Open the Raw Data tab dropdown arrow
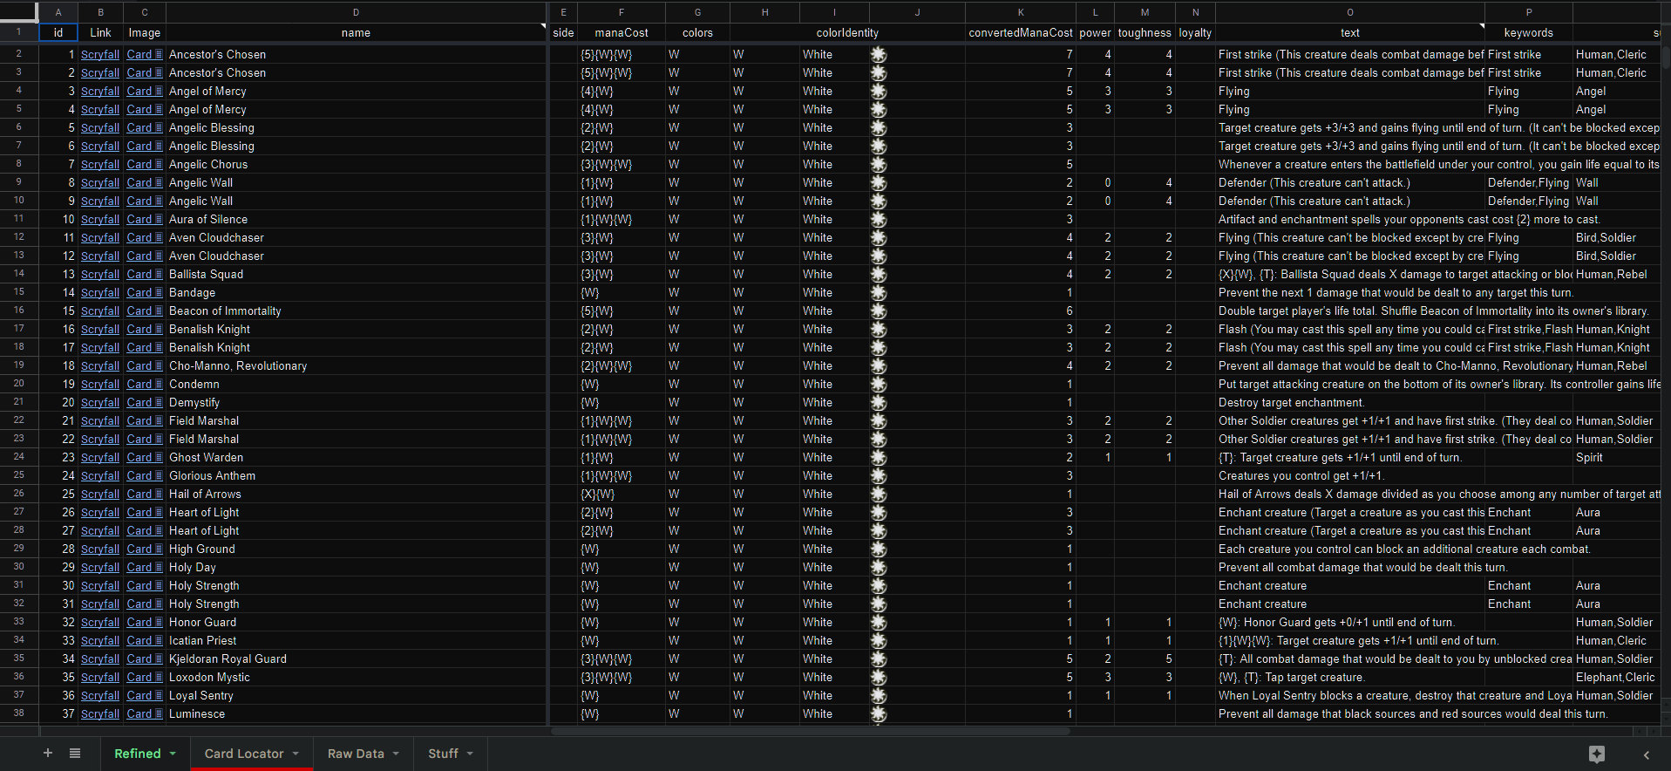The width and height of the screenshot is (1671, 771). pyautogui.click(x=396, y=754)
